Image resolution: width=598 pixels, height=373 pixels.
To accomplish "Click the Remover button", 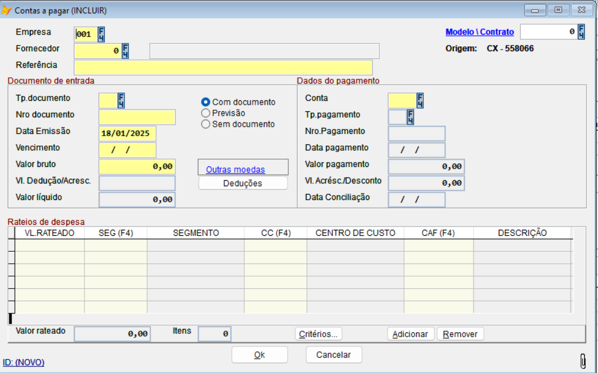I will point(460,334).
